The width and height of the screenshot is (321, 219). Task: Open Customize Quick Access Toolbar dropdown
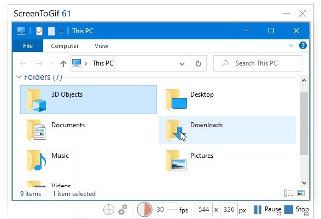tap(61, 32)
